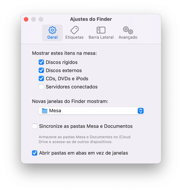Close the Ajustes do Finder window
Image resolution: width=182 pixels, height=191 pixels.
[26, 19]
